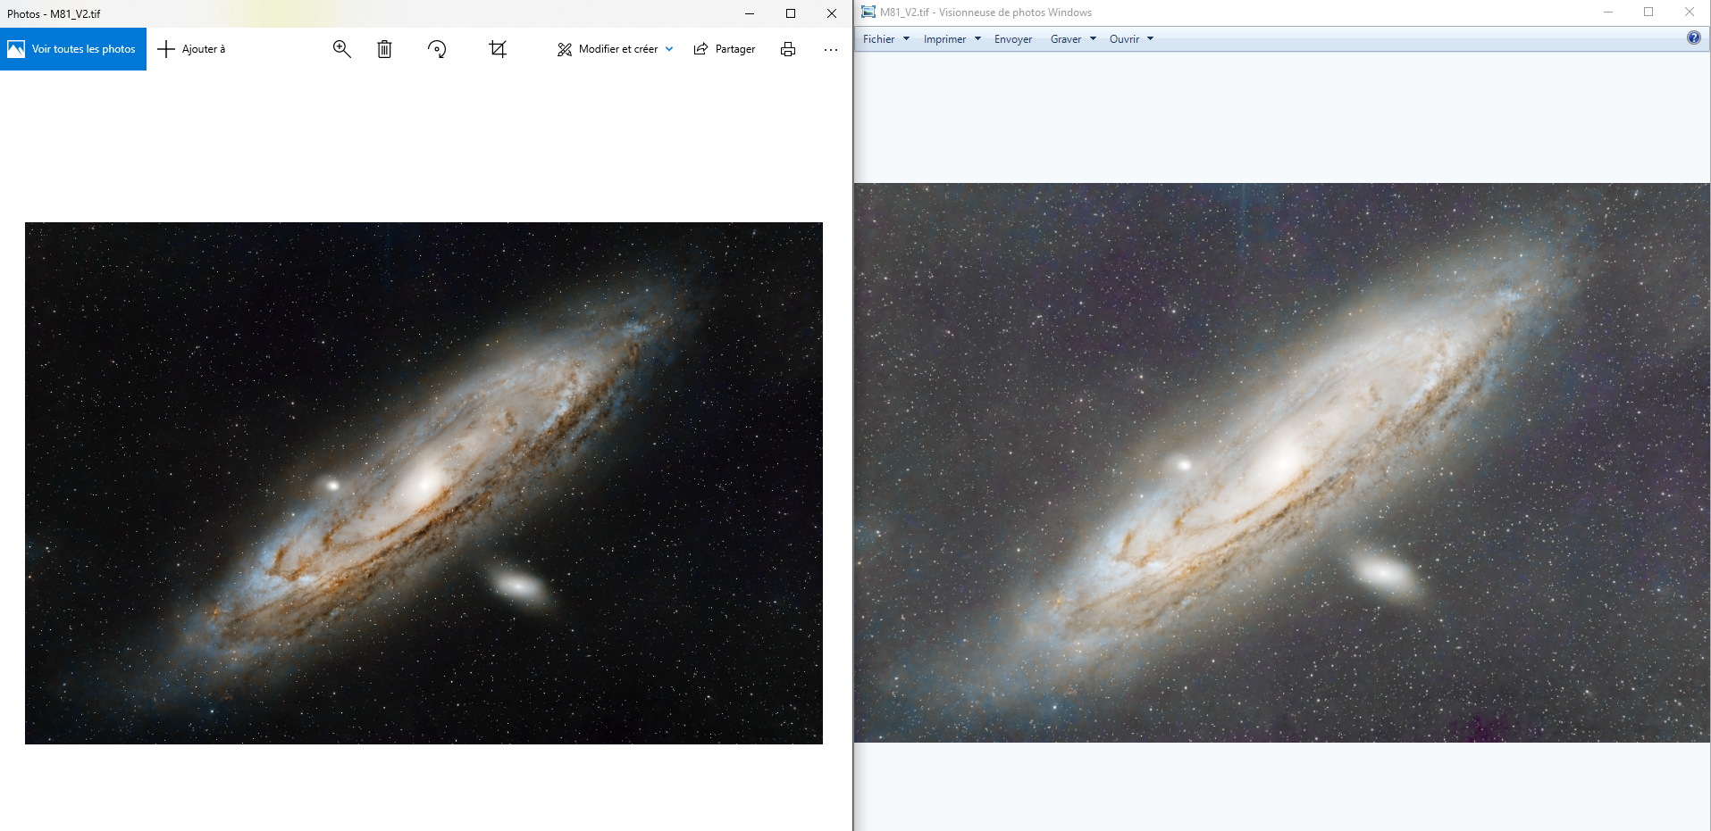Click the blue help question mark icon

point(1693,37)
